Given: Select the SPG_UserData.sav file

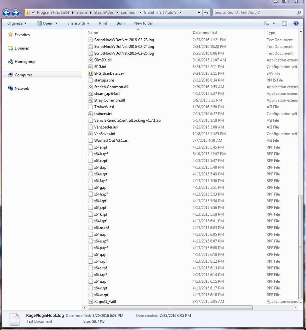Looking at the screenshot, I should tap(109, 73).
